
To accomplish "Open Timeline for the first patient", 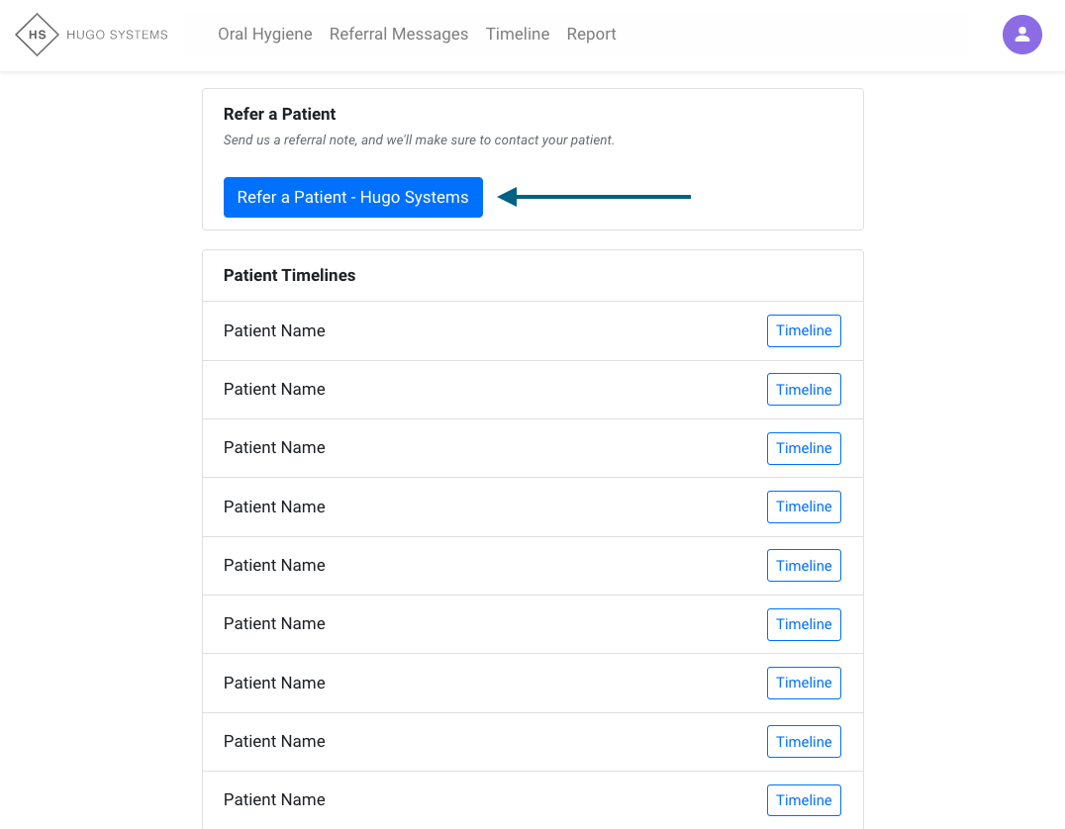I will 804,331.
